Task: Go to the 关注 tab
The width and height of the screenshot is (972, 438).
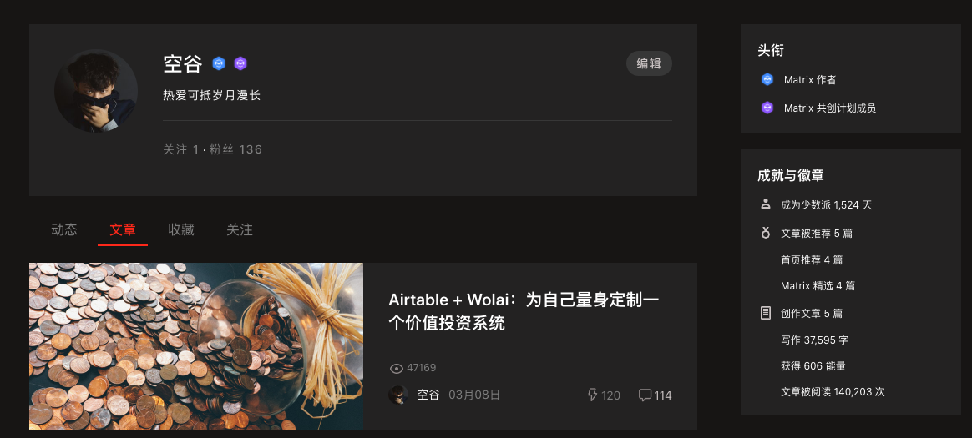Action: click(240, 229)
